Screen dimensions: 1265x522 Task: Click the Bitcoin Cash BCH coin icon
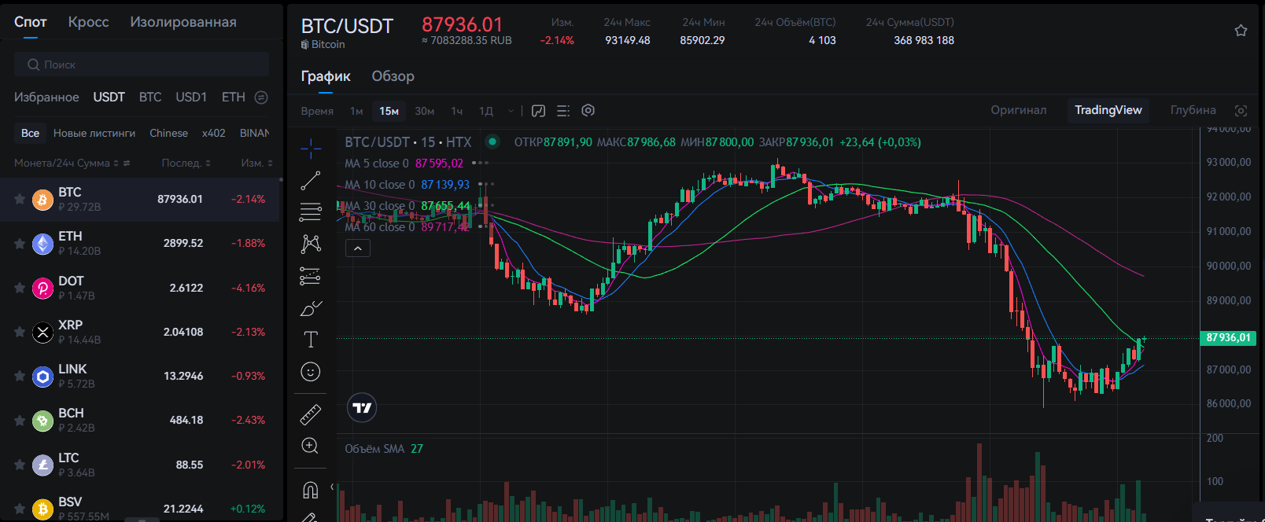tap(42, 421)
